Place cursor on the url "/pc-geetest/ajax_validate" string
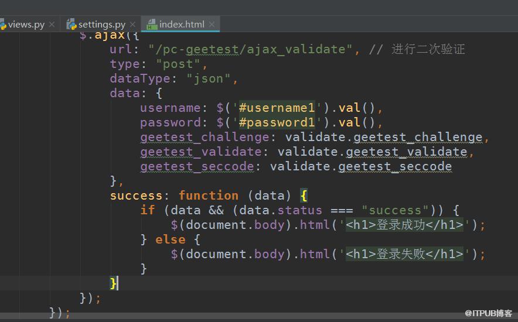The width and height of the screenshot is (518, 322). pos(250,50)
